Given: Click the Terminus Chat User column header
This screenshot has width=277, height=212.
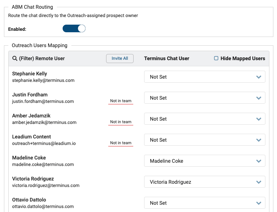Looking at the screenshot, I should point(167,58).
